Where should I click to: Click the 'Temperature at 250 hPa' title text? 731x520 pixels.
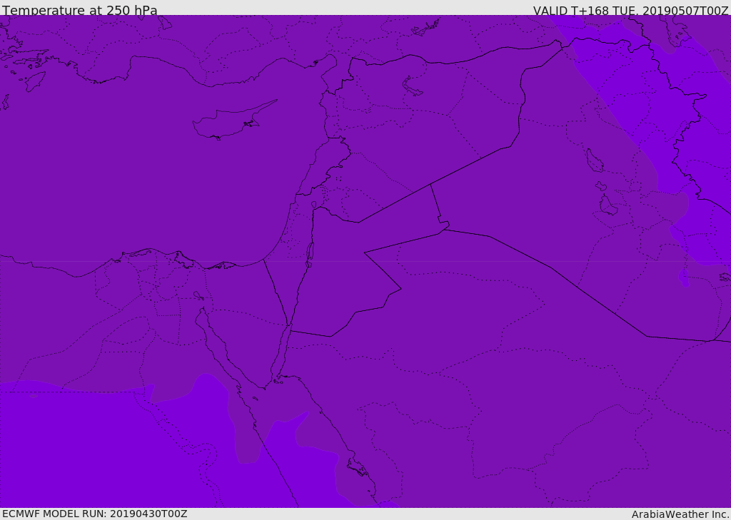[80, 10]
